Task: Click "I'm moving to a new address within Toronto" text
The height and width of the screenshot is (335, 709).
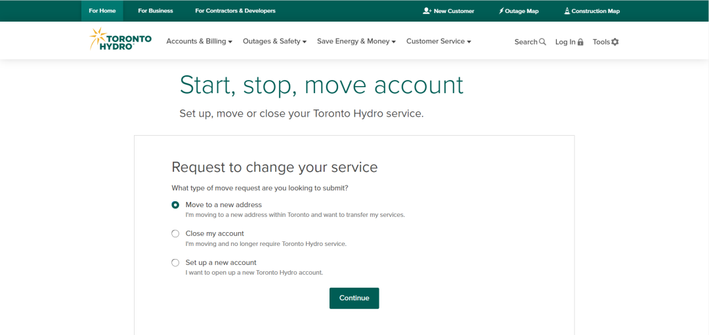Action: tap(295, 215)
